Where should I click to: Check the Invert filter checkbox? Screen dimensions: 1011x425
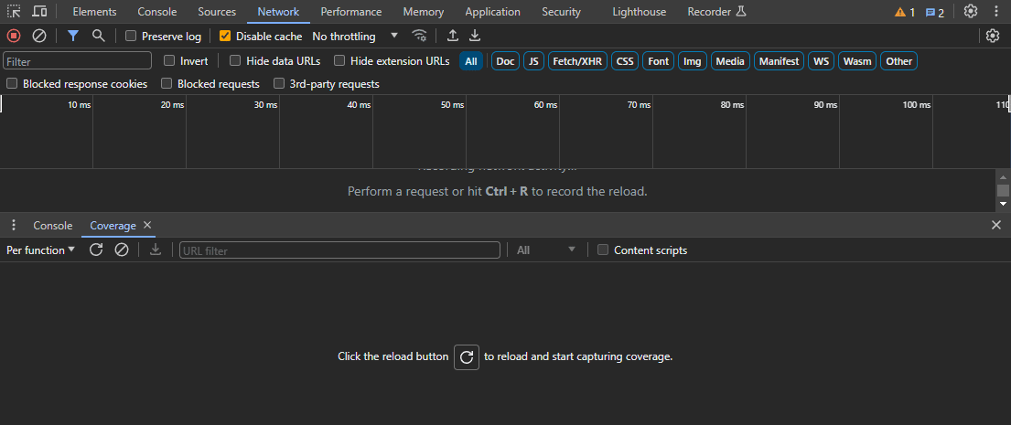point(169,61)
